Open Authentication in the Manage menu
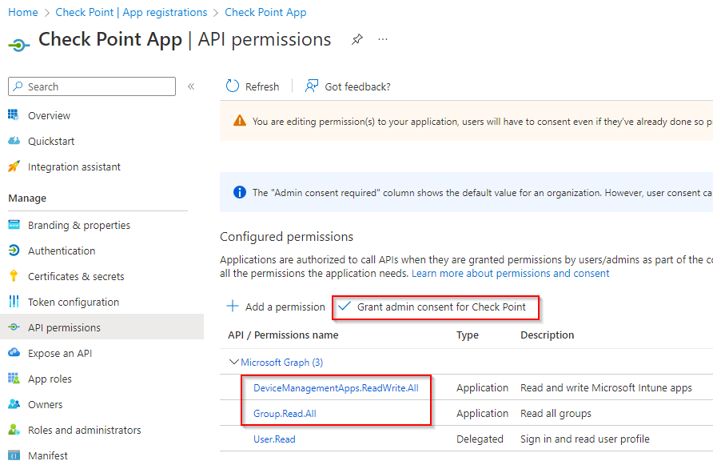The height and width of the screenshot is (465, 713). point(62,251)
